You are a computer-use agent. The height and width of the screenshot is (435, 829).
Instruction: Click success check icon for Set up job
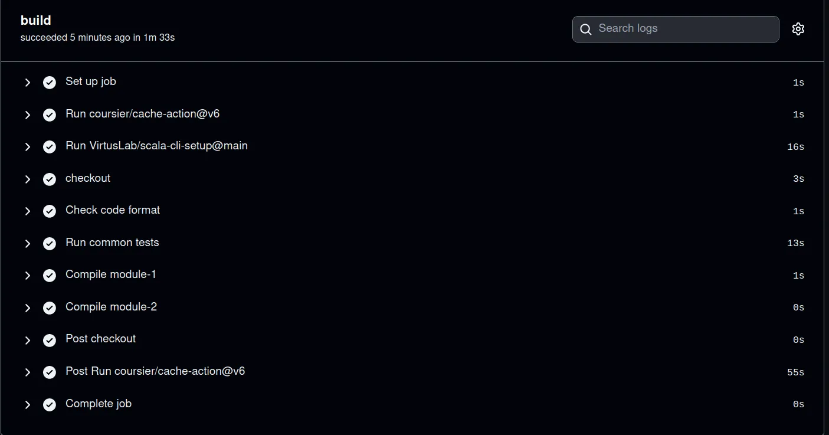pos(50,83)
